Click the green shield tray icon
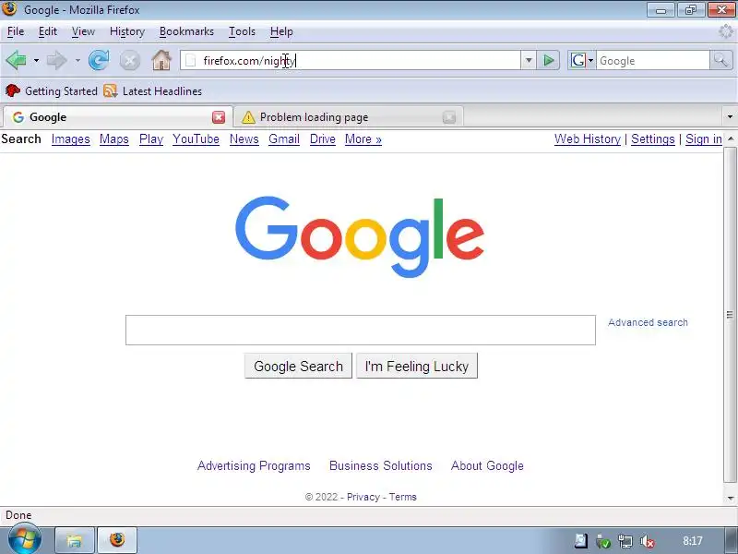 pyautogui.click(x=603, y=541)
